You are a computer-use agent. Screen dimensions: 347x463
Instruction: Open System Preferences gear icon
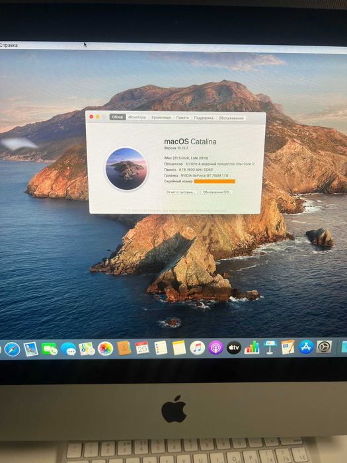point(324,347)
